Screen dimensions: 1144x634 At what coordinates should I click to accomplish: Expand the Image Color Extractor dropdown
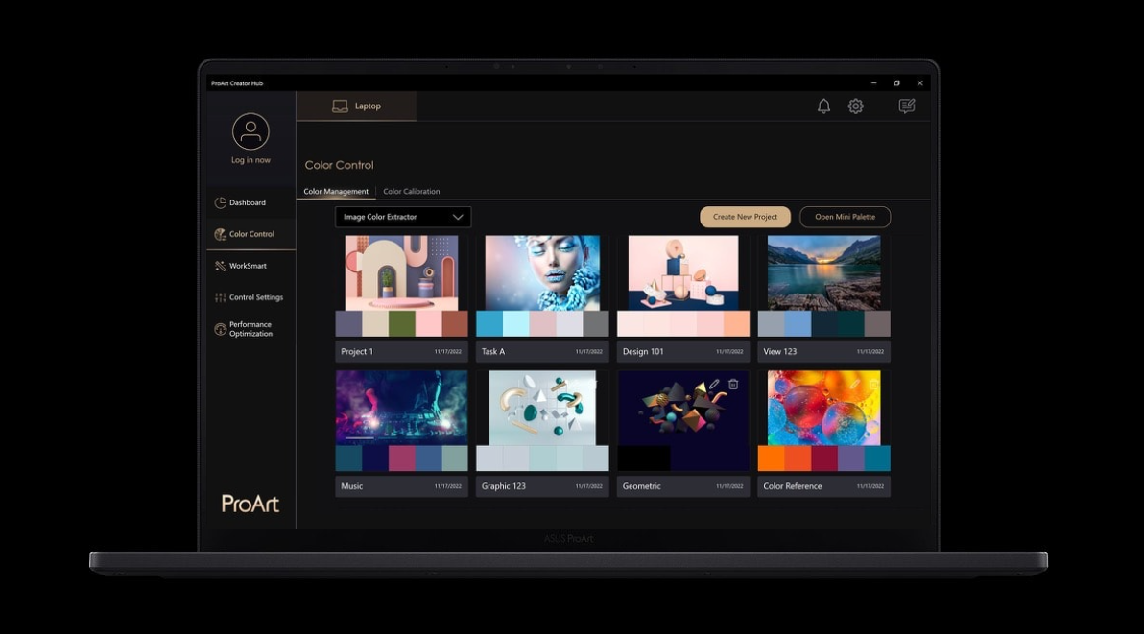(403, 217)
